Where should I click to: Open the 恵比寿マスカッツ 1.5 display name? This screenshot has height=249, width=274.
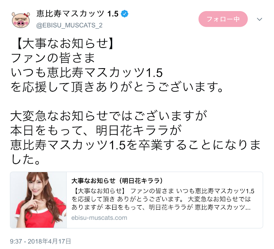pos(77,14)
